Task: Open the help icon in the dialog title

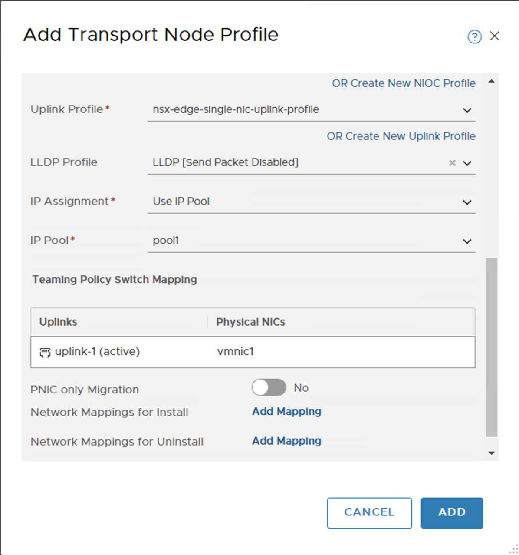Action: (475, 36)
